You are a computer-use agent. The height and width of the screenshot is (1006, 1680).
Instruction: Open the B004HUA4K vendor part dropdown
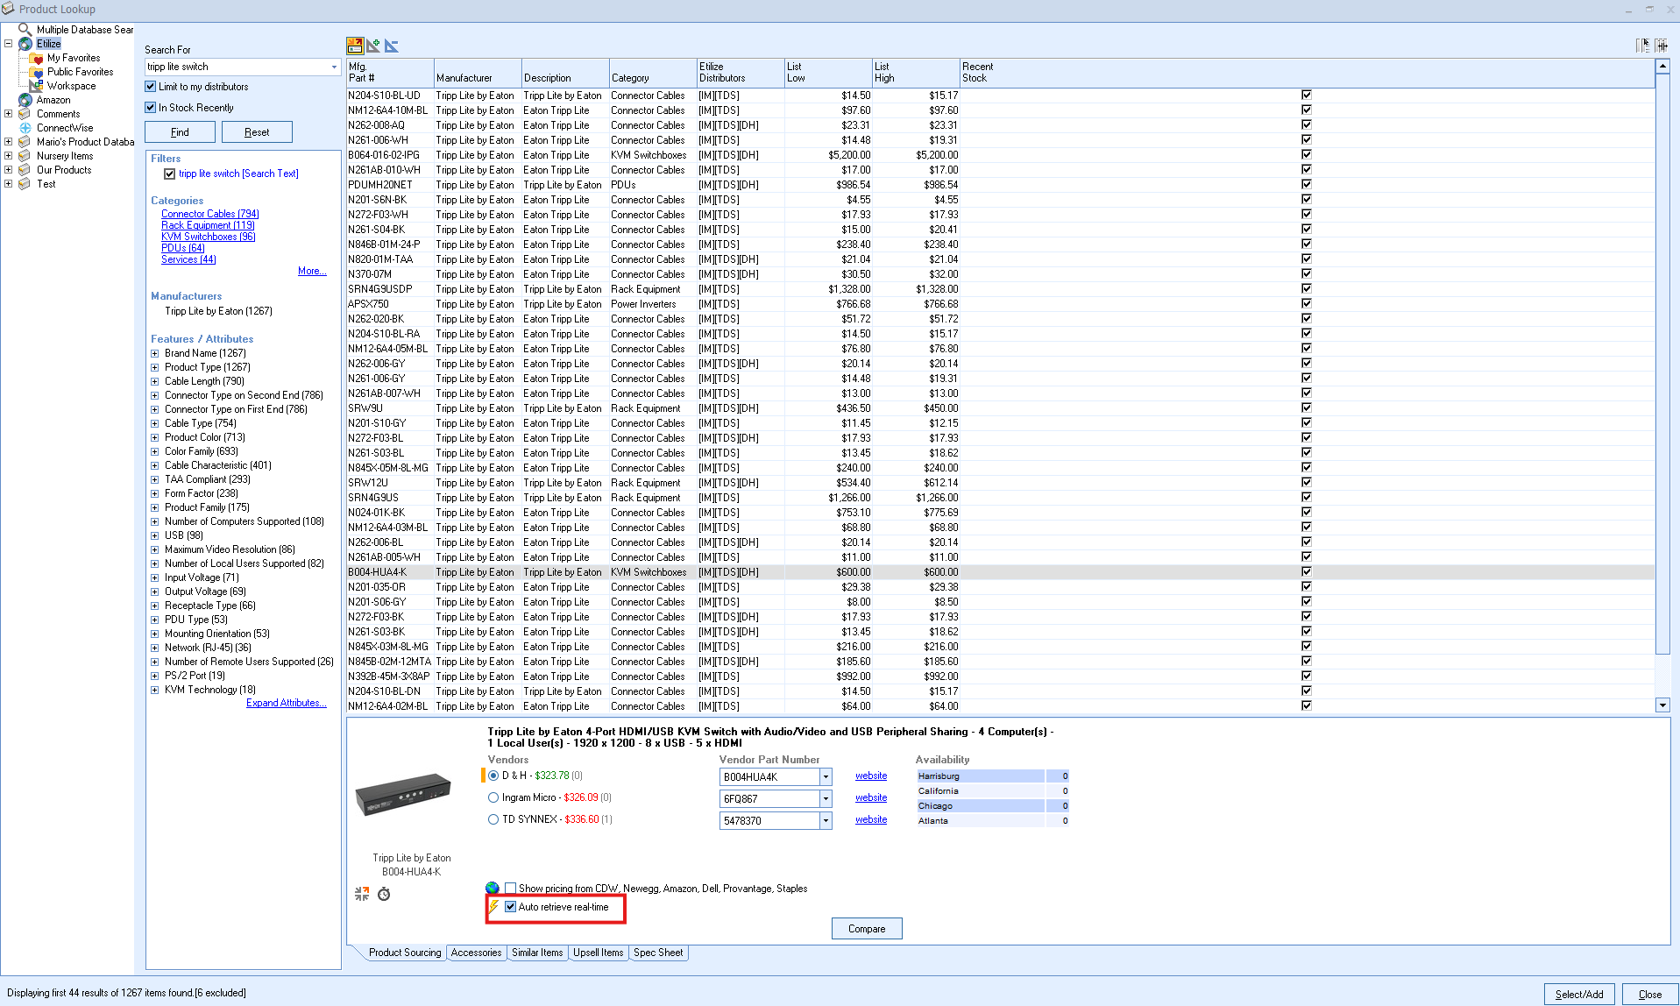(826, 777)
